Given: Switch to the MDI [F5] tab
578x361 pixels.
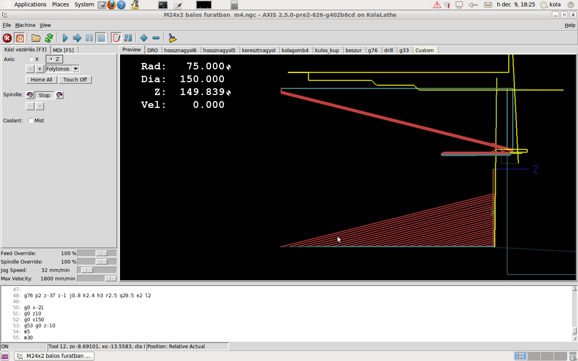Looking at the screenshot, I should click(63, 50).
